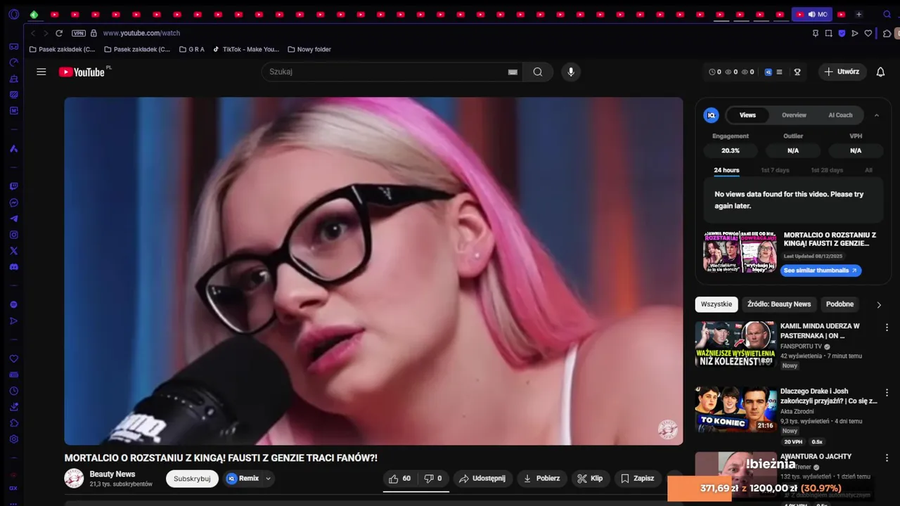The width and height of the screenshot is (900, 506).
Task: Open Kamil Minda uderza video thumbnail
Action: (735, 344)
